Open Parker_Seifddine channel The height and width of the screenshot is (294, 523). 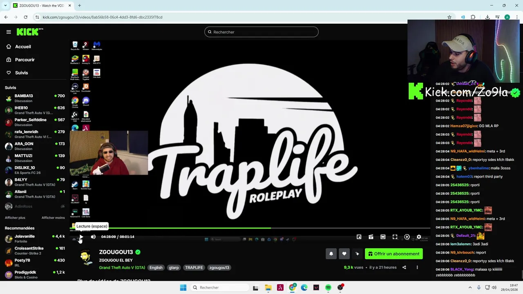tap(35, 122)
